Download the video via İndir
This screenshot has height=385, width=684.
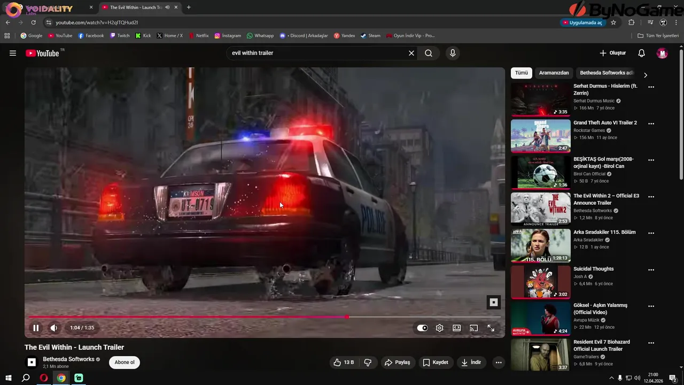point(471,362)
